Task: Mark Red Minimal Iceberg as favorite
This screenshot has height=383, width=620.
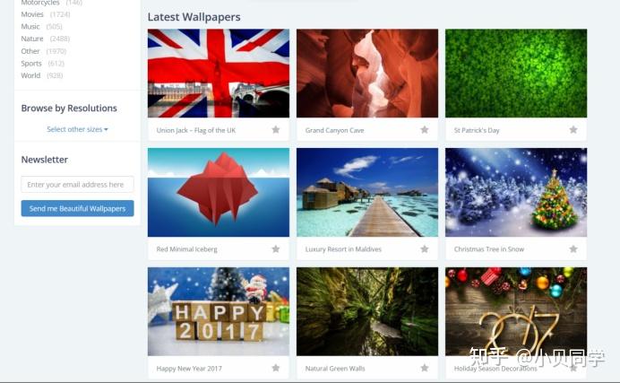Action: pos(276,248)
